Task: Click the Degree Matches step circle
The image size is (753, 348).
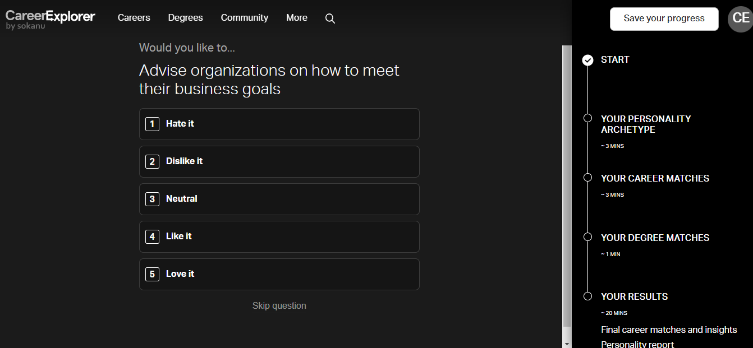Action: pyautogui.click(x=587, y=237)
